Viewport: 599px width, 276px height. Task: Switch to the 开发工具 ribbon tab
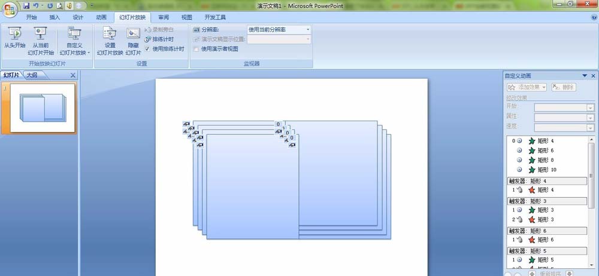pos(215,17)
